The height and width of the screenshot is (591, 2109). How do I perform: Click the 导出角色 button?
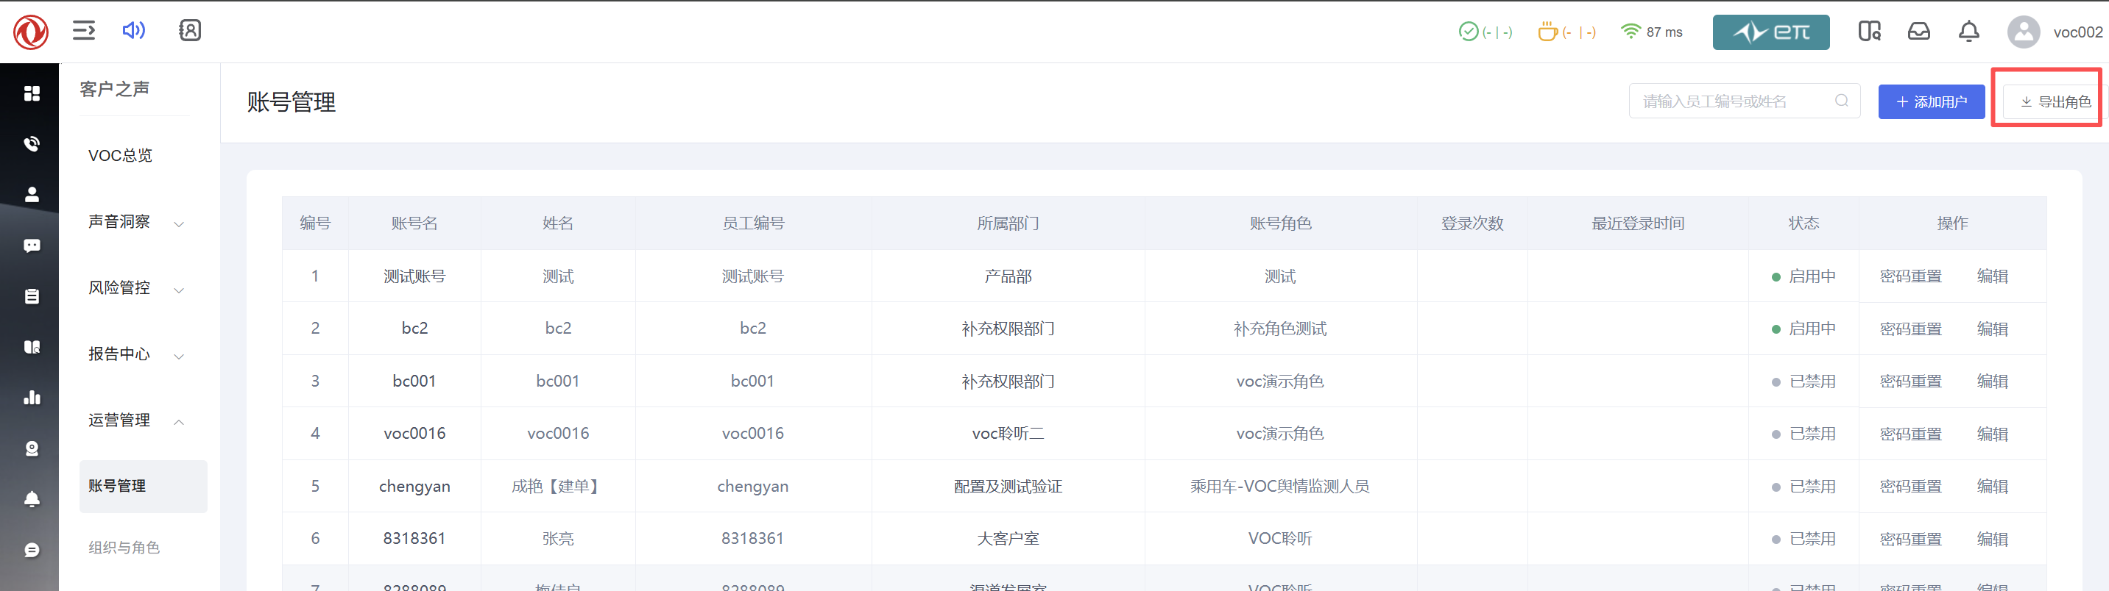tap(2055, 102)
